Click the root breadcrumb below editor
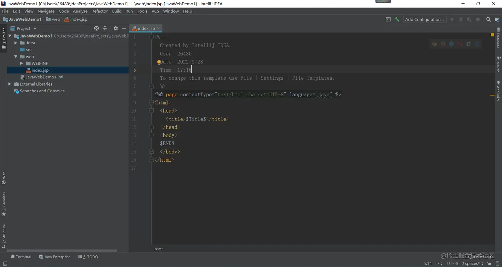 [x=159, y=249]
